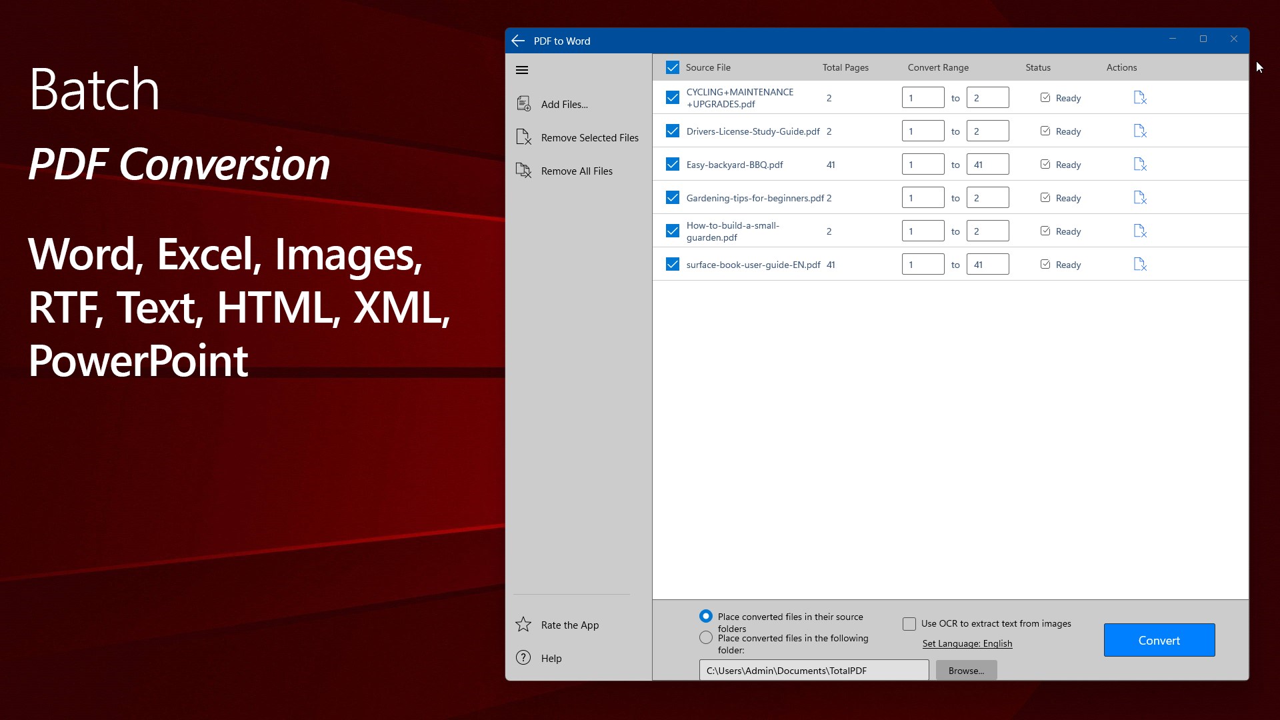The image size is (1280, 720).
Task: Click the Add Files icon
Action: (524, 104)
